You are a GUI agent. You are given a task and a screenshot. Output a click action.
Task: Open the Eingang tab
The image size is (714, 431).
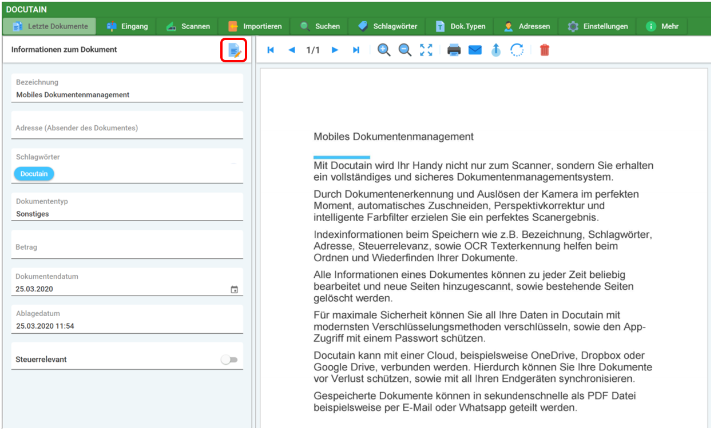[x=127, y=26]
